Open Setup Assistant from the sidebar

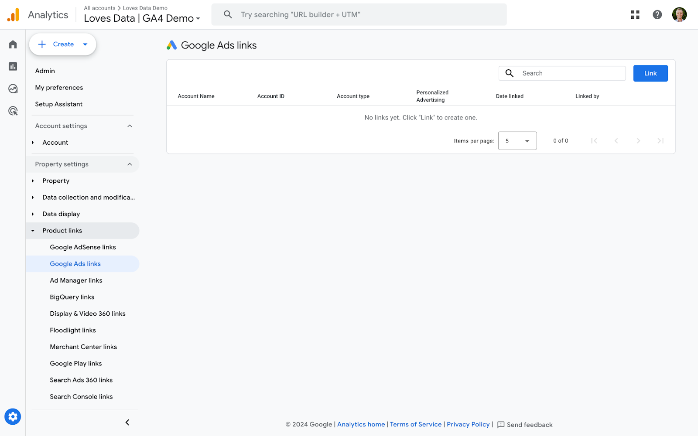tap(58, 104)
